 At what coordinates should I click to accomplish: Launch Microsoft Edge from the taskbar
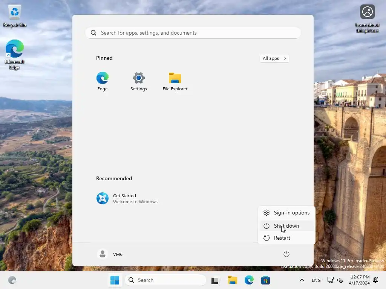tap(249, 280)
